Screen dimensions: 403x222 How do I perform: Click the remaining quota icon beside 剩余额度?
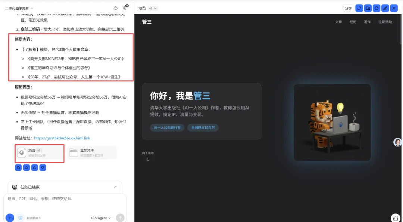point(20,218)
